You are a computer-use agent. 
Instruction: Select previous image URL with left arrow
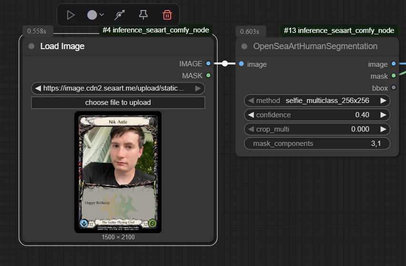click(x=38, y=88)
